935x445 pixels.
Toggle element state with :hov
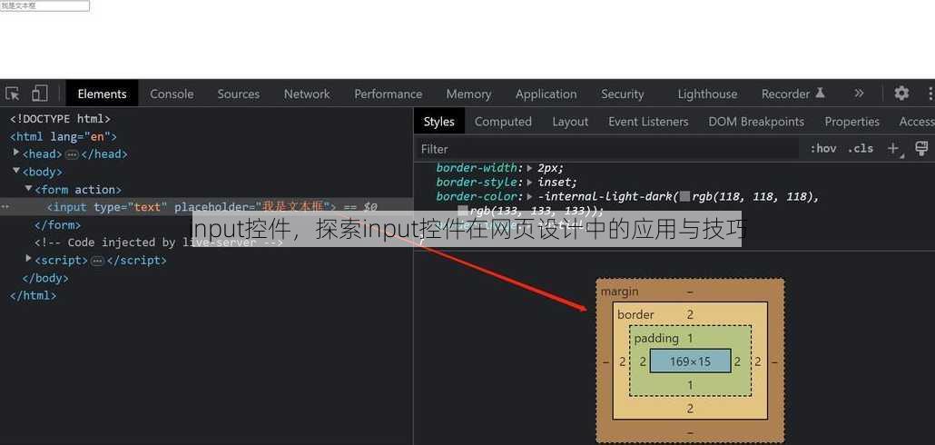[x=823, y=149]
